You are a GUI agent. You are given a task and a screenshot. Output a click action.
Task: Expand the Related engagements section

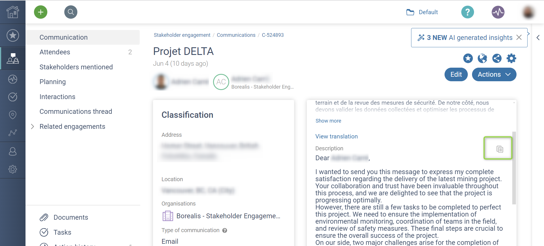33,127
